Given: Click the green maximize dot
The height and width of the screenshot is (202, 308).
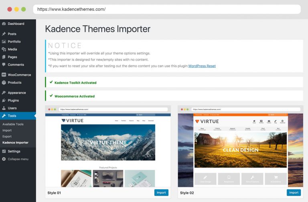Looking at the screenshot, I should (23, 9).
